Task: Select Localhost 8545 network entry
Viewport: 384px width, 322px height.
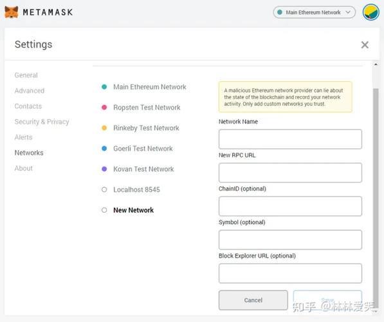Action: point(131,189)
